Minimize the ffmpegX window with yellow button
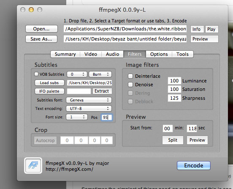233x189 pixels. (x=31, y=10)
